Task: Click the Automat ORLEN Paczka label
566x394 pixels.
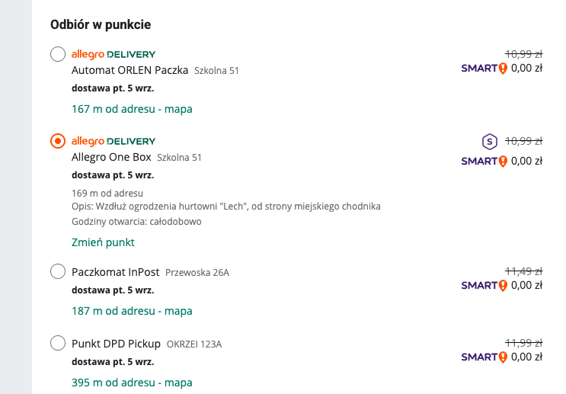Action: (x=130, y=71)
